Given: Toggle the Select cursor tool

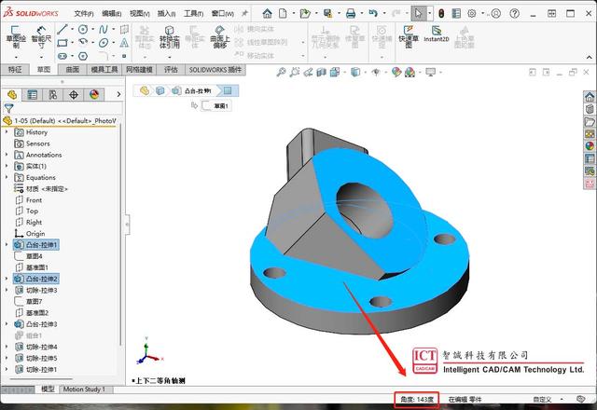Looking at the screenshot, I should (x=418, y=14).
